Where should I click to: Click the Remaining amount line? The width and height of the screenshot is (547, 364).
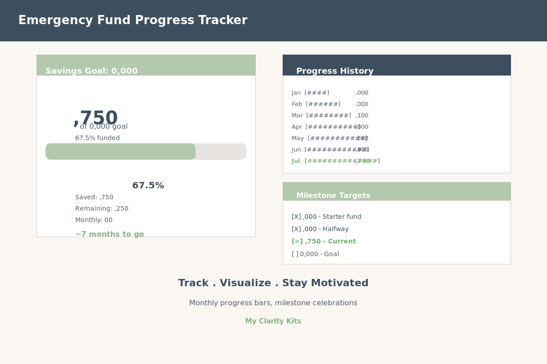[x=102, y=209]
